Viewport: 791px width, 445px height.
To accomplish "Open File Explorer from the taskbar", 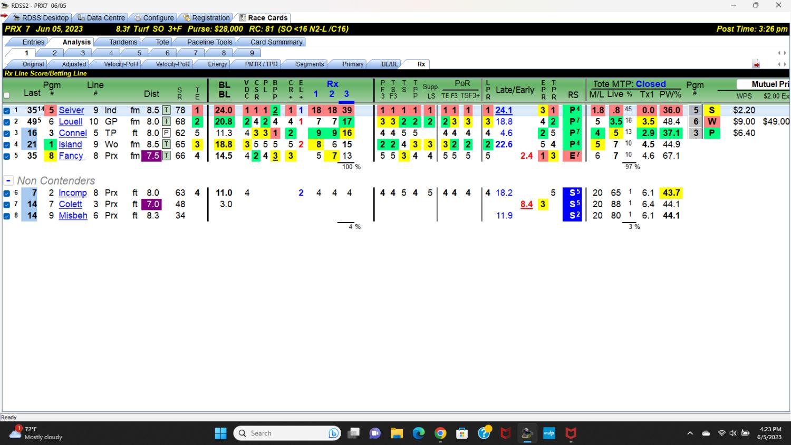I will coord(397,433).
